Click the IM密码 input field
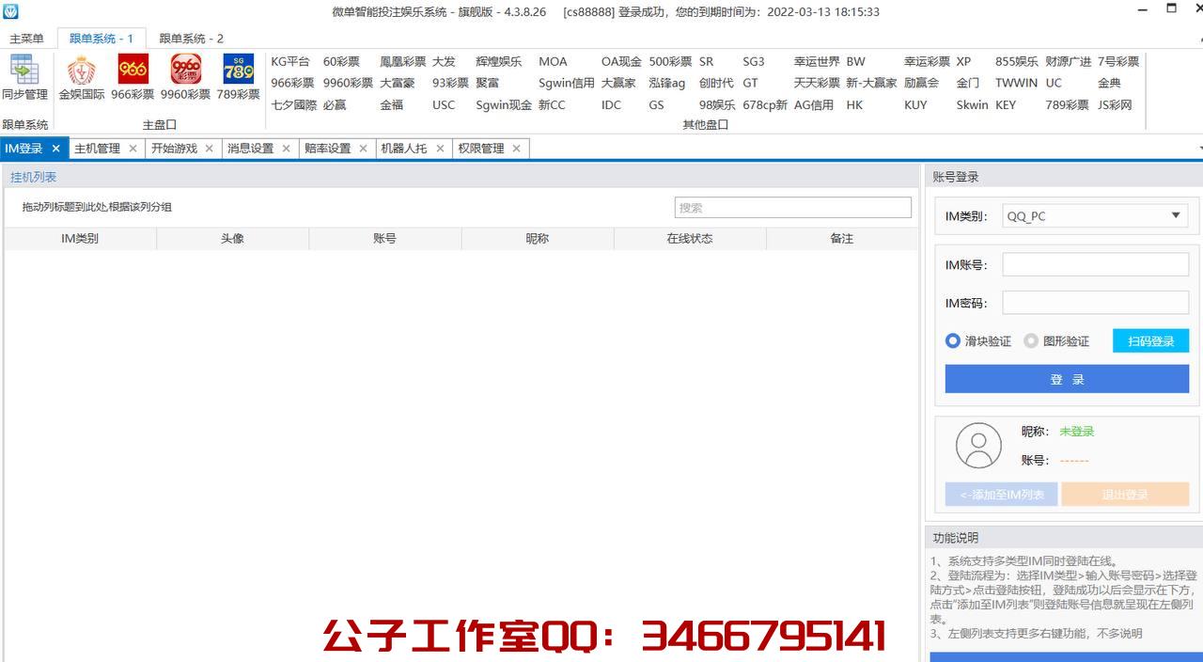 (x=1095, y=303)
